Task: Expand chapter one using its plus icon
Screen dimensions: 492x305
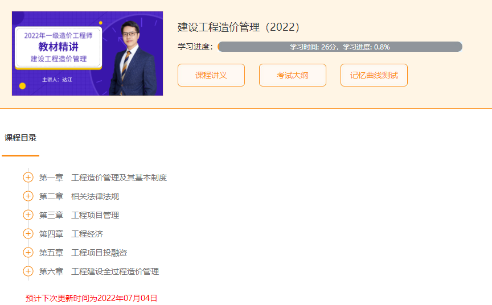Action: point(28,177)
